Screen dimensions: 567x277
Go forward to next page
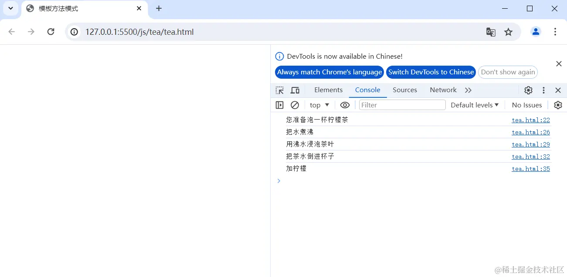point(31,32)
